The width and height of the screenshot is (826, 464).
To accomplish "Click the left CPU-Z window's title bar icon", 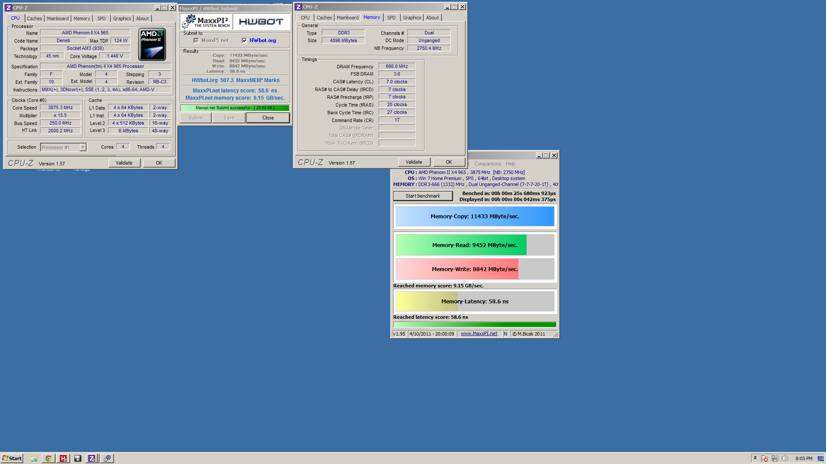I will pos(8,8).
